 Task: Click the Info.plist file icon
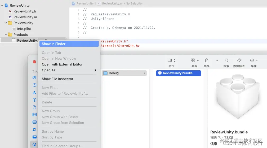(14, 29)
